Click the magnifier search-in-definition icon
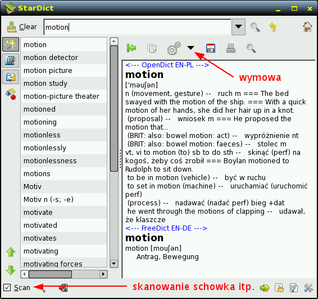This screenshot has height=299, width=318. pos(251,48)
